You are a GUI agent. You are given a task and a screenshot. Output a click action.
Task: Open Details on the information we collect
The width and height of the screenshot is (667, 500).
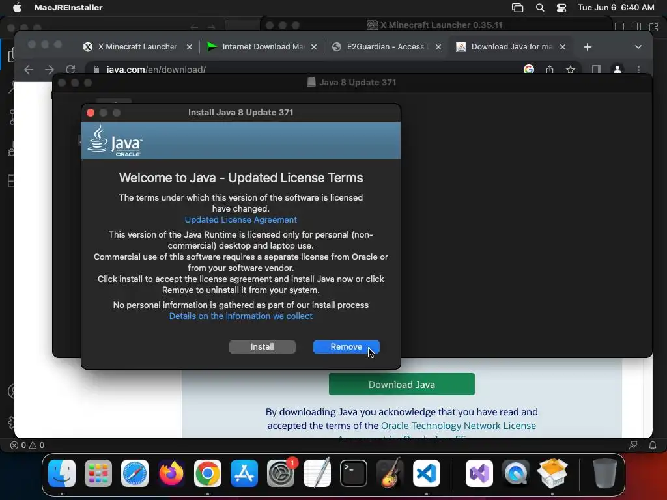pyautogui.click(x=241, y=316)
